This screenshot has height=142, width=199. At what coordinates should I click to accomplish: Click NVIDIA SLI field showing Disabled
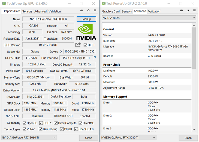coord(37,116)
